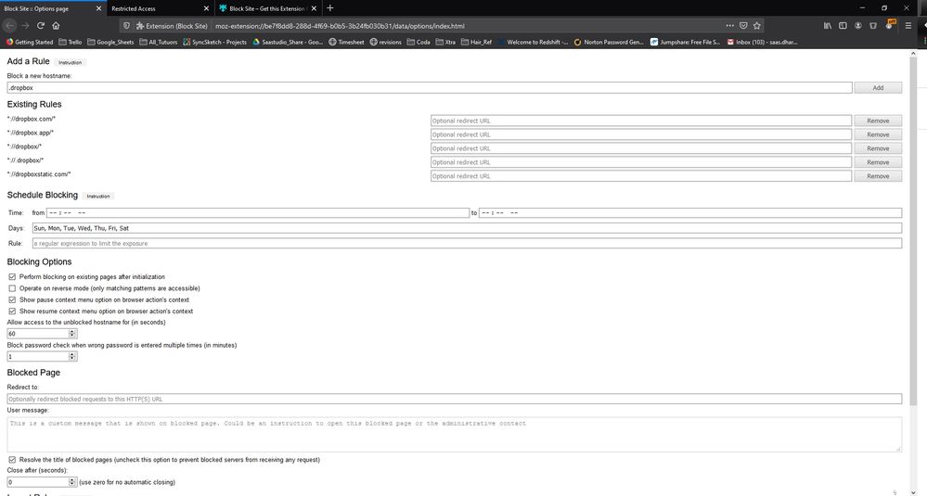Open the home page icon
Image resolution: width=927 pixels, height=496 pixels.
click(56, 25)
